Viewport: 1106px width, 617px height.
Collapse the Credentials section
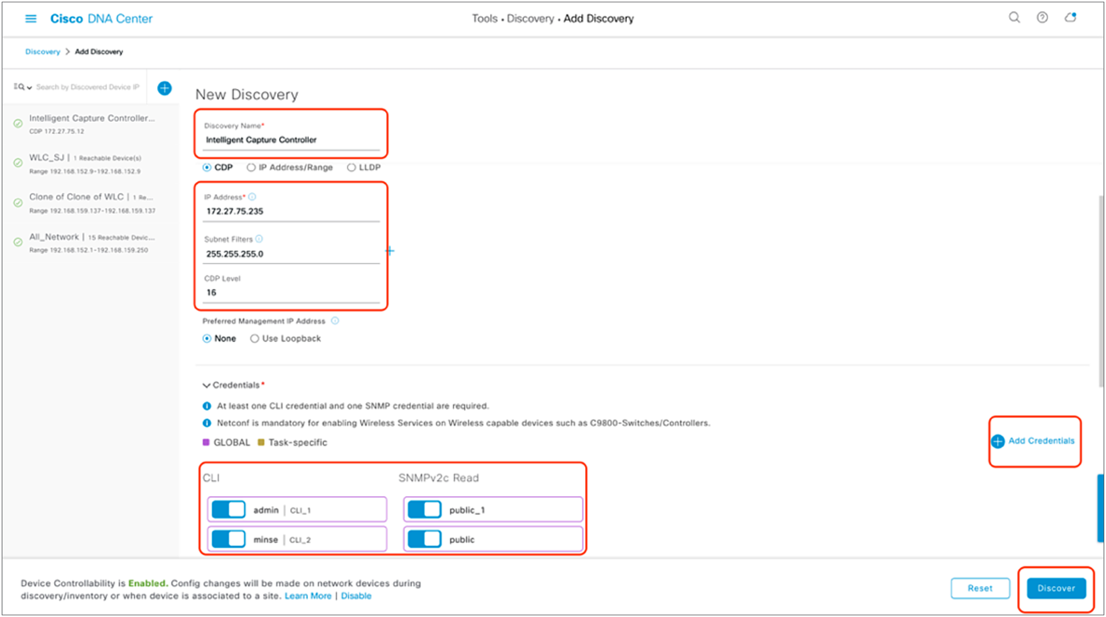[x=206, y=386]
